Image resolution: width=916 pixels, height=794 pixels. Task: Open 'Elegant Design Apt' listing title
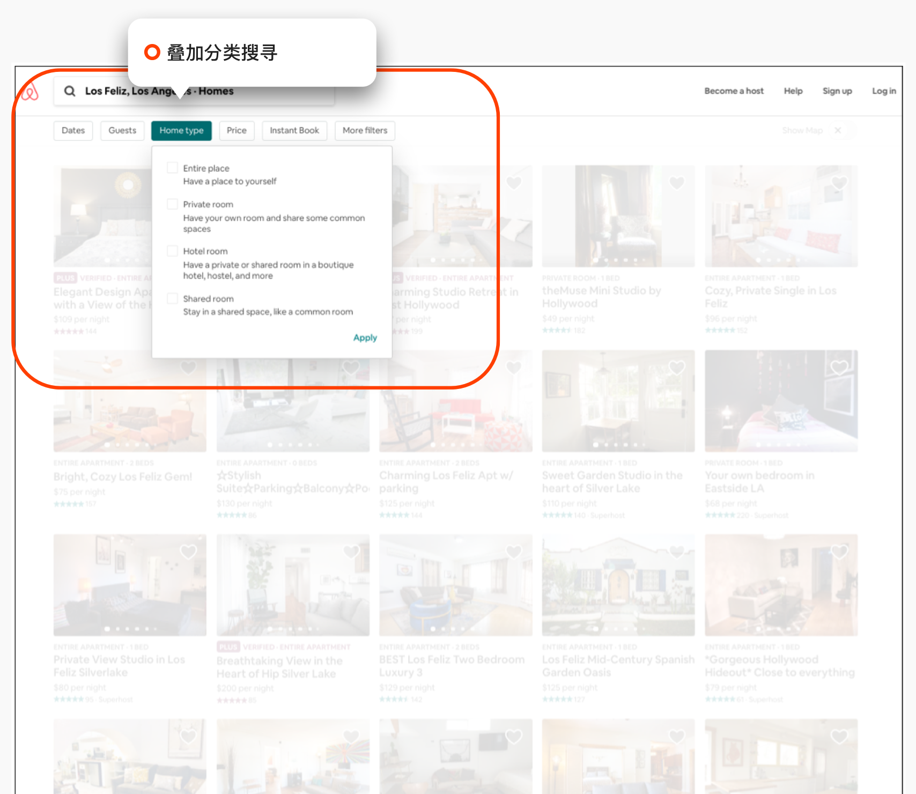(102, 298)
